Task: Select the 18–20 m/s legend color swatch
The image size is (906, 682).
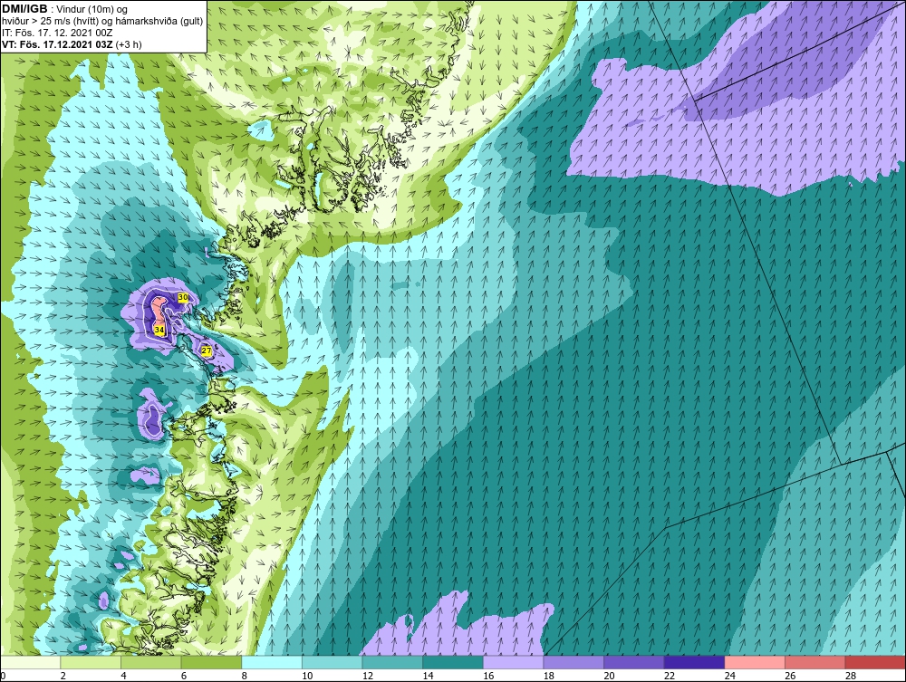Action: pos(573,662)
